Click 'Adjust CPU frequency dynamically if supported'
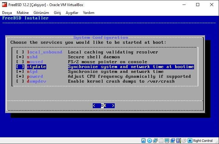This screenshot has width=219, height=144. point(129,77)
